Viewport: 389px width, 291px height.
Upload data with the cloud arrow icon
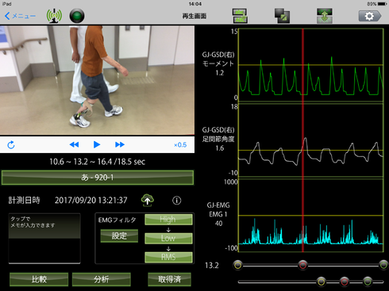tap(148, 201)
